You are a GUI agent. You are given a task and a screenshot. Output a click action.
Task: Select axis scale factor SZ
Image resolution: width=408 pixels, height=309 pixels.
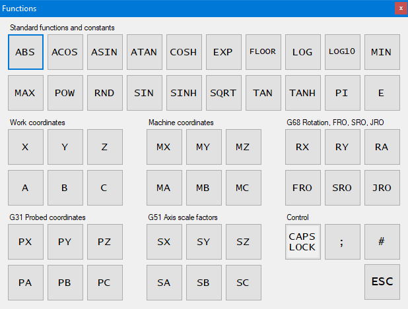click(x=243, y=242)
